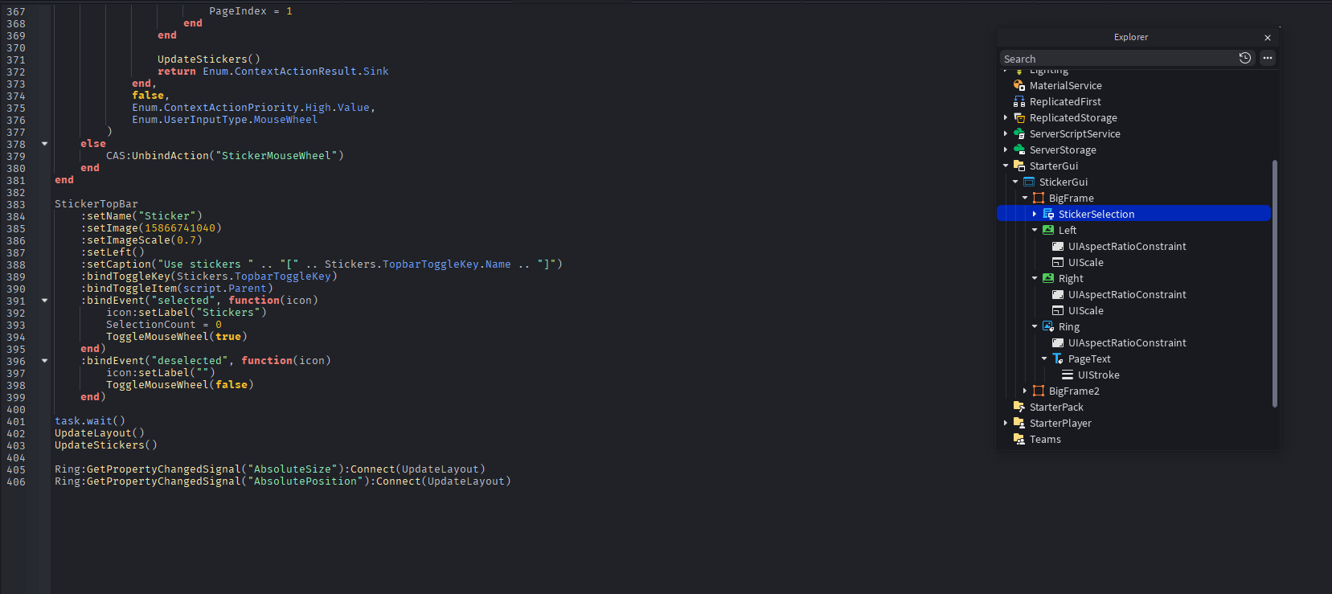
Task: Click the StickerGui ScreenGui icon
Action: tap(1029, 182)
